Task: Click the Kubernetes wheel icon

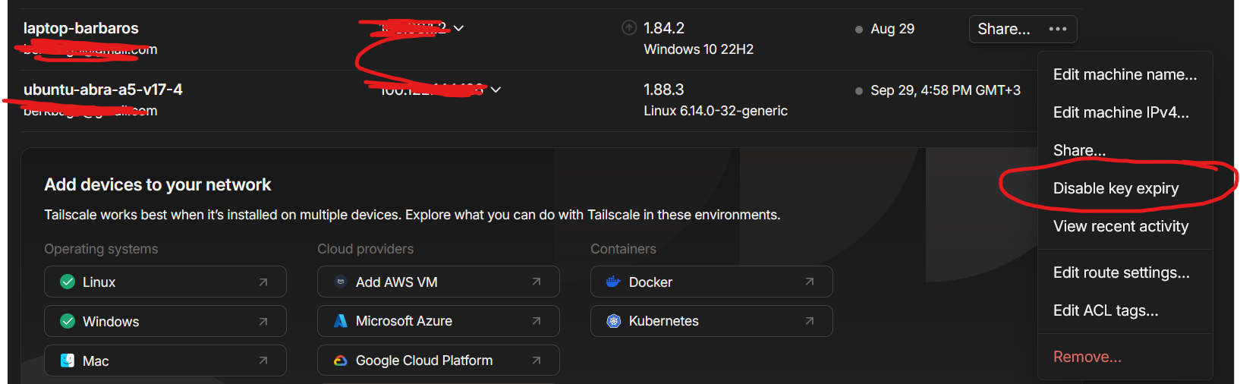Action: (x=614, y=321)
